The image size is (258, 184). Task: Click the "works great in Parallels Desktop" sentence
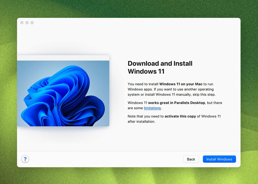(x=175, y=105)
